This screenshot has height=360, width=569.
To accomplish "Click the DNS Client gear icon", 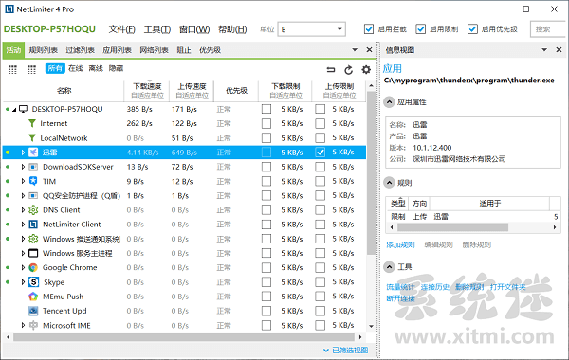I will point(33,210).
